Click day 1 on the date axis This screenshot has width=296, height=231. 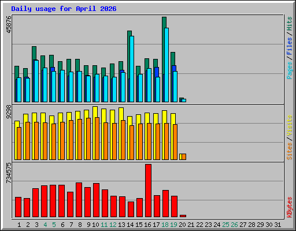point(19,225)
